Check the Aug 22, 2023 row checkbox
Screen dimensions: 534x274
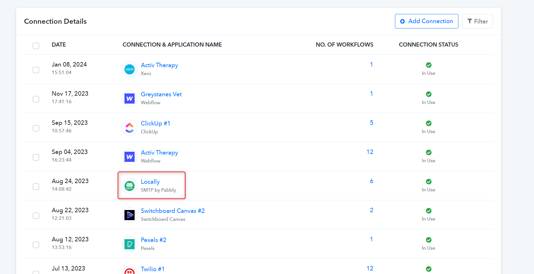pyautogui.click(x=36, y=216)
